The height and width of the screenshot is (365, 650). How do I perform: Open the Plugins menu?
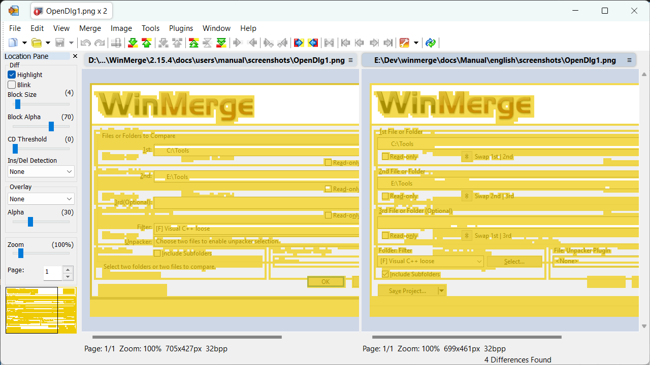click(181, 28)
